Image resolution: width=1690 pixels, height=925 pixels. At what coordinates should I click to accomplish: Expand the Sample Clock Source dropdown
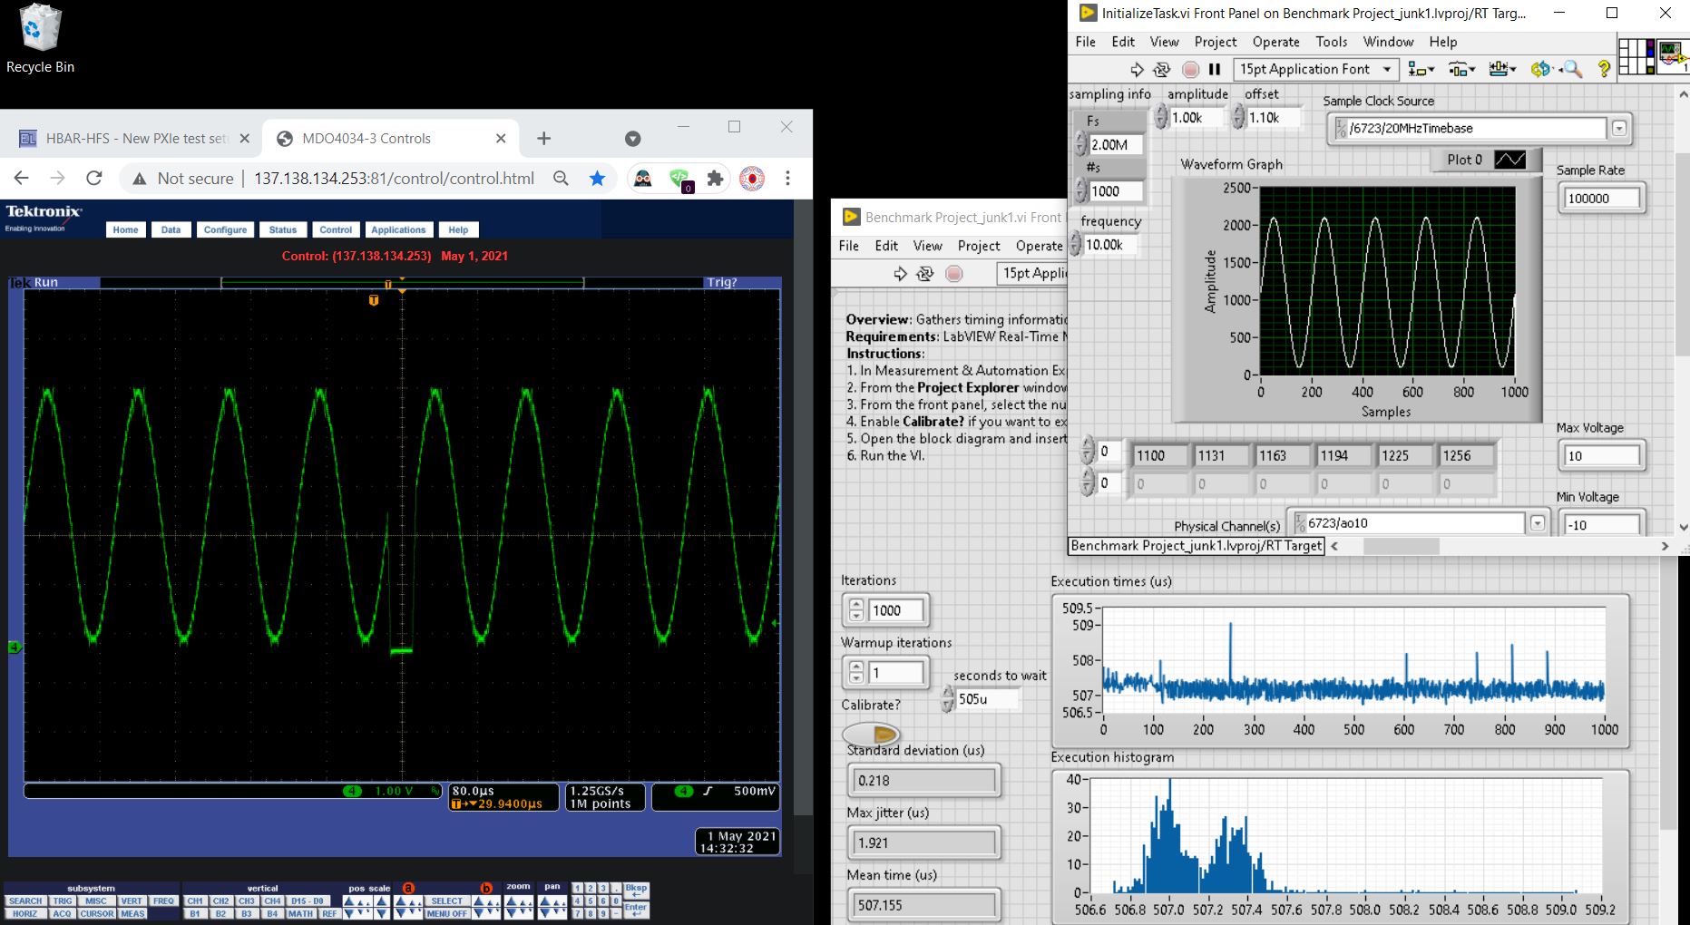pos(1619,129)
